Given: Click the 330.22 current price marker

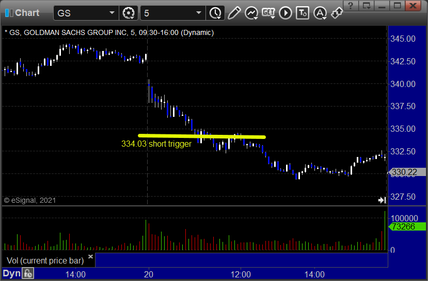Looking at the screenshot, I should [407, 172].
